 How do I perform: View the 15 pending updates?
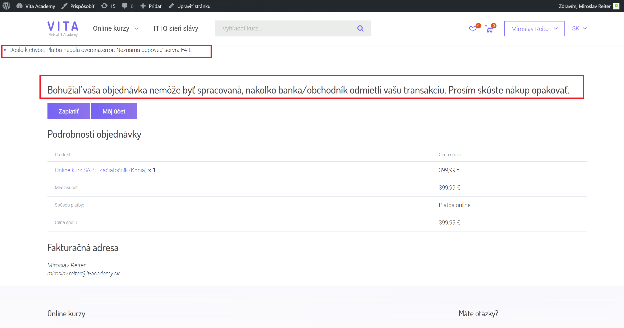tap(108, 6)
